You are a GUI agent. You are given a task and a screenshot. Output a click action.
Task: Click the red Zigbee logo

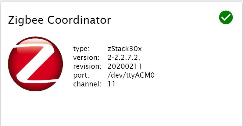click(35, 64)
